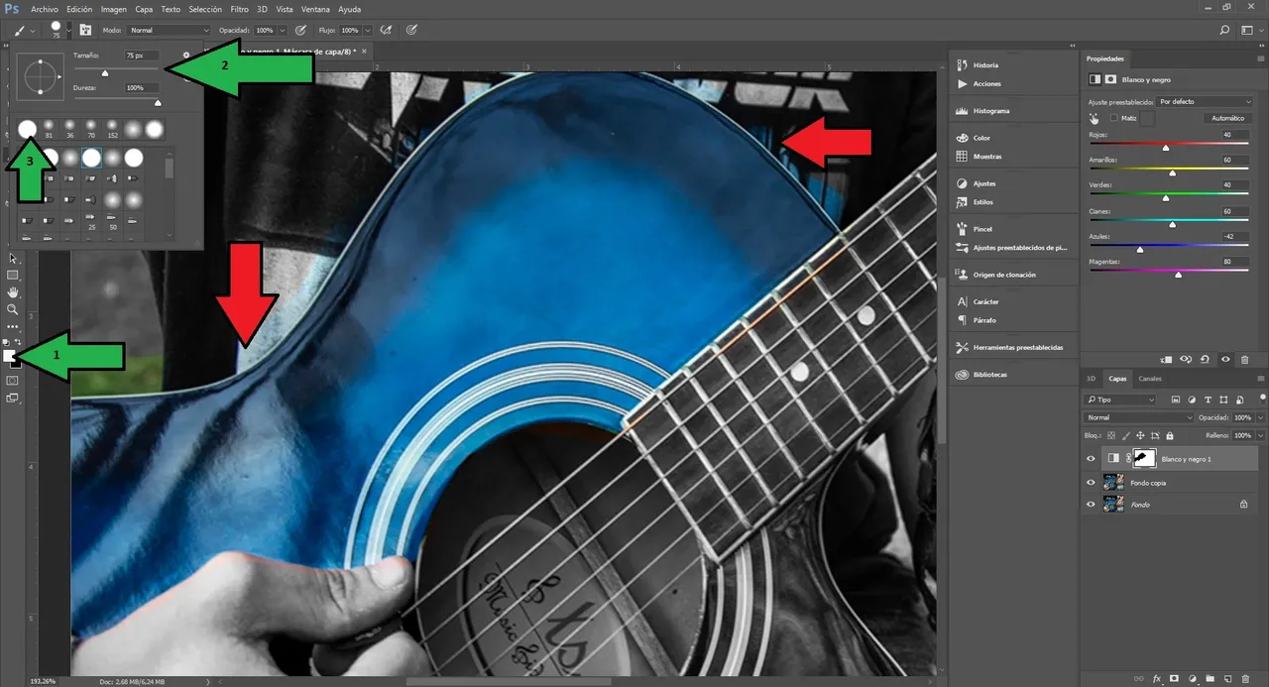The height and width of the screenshot is (687, 1269).
Task: Open Origen de clonación panel
Action: (x=996, y=275)
